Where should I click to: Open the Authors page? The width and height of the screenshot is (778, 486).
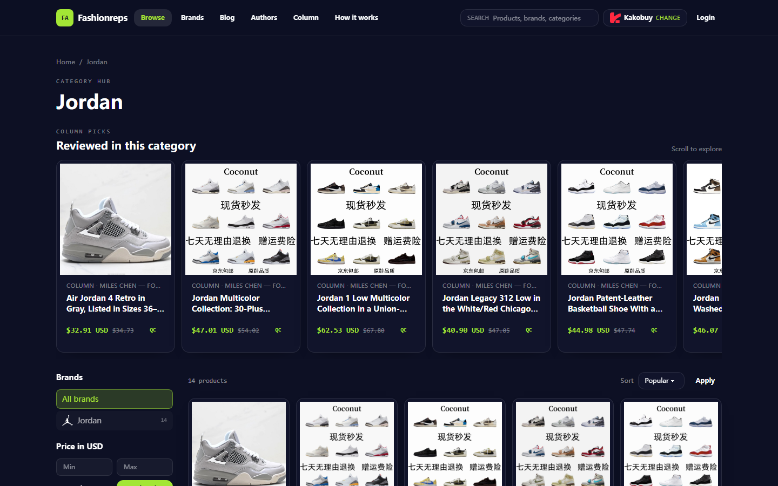pos(264,18)
